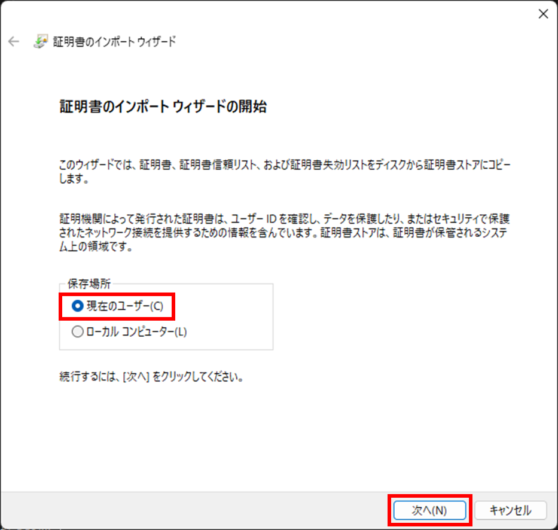Click the 次へ(N) button

[x=429, y=510]
